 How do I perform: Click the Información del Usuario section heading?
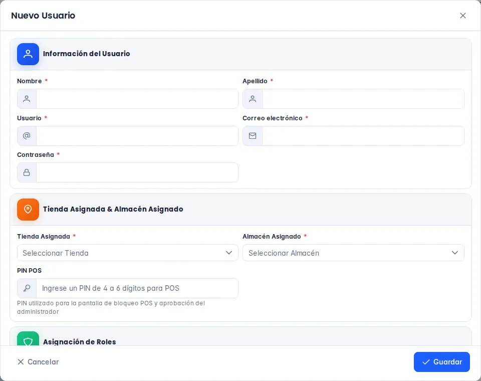tap(87, 54)
